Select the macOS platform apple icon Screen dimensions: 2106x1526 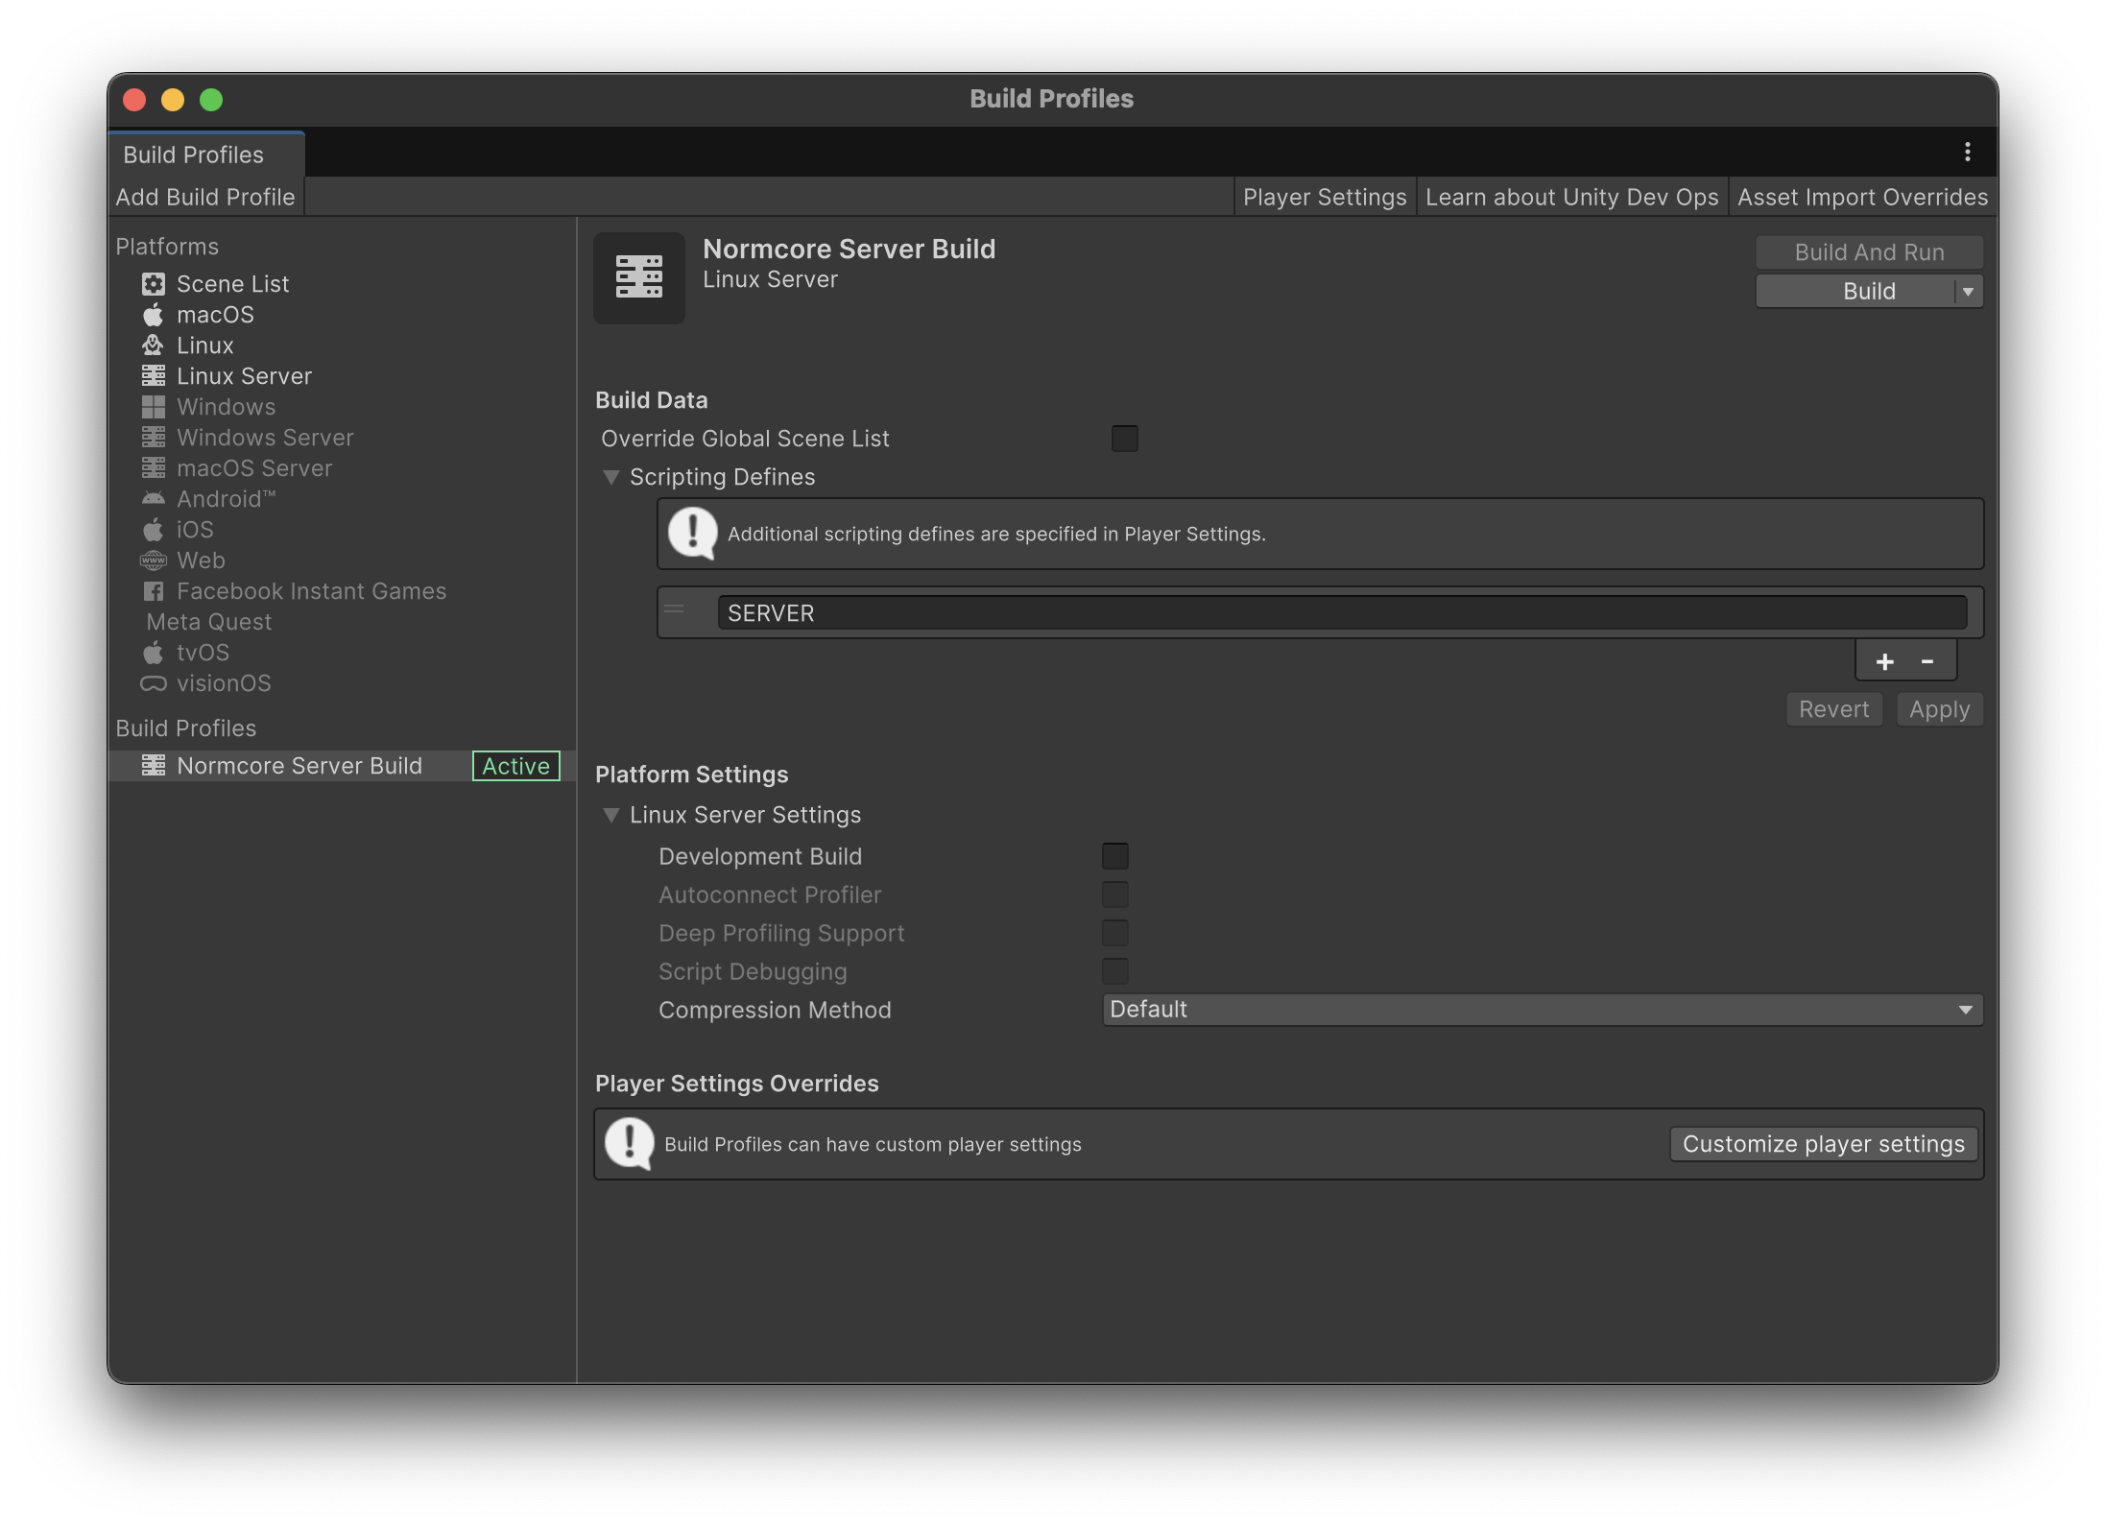coord(154,315)
